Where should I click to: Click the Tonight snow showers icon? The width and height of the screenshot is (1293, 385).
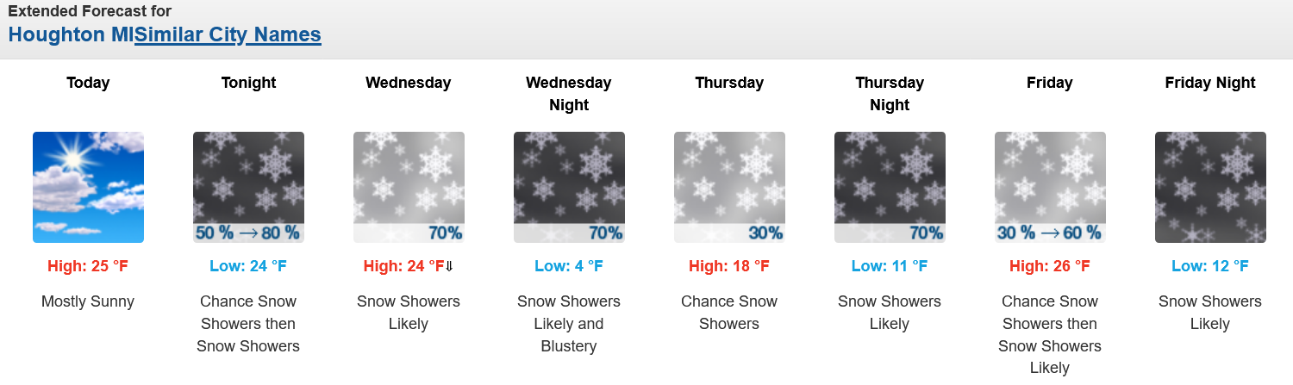click(248, 187)
